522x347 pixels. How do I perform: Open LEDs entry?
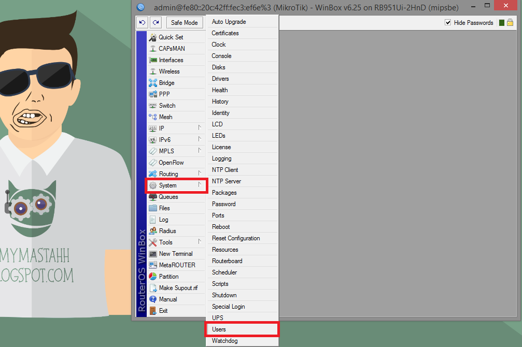pyautogui.click(x=243, y=136)
